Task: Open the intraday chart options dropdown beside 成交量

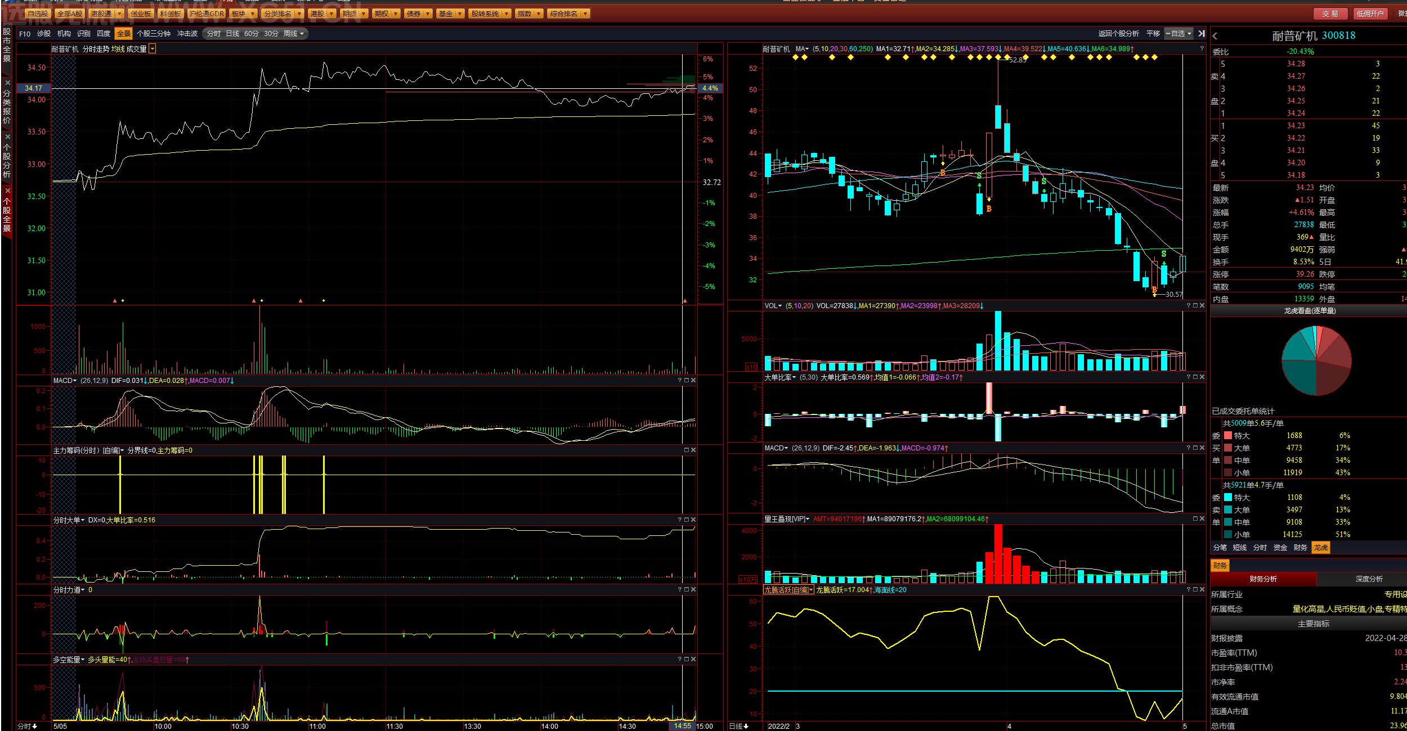Action: pyautogui.click(x=153, y=49)
